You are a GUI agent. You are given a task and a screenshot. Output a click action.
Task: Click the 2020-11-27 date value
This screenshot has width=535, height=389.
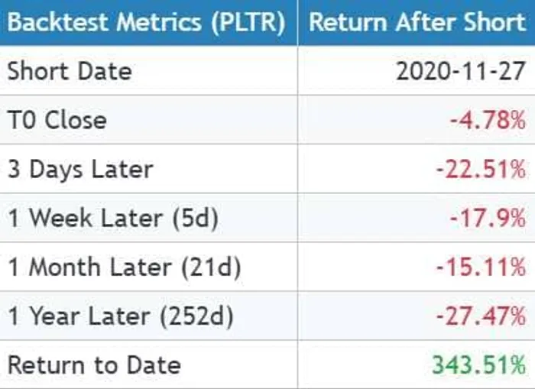pyautogui.click(x=461, y=71)
